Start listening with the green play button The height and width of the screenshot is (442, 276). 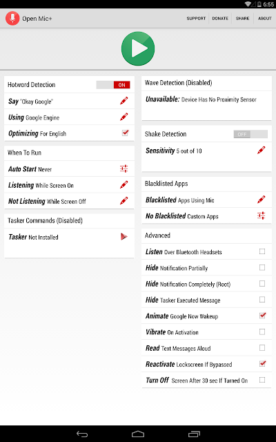138,48
